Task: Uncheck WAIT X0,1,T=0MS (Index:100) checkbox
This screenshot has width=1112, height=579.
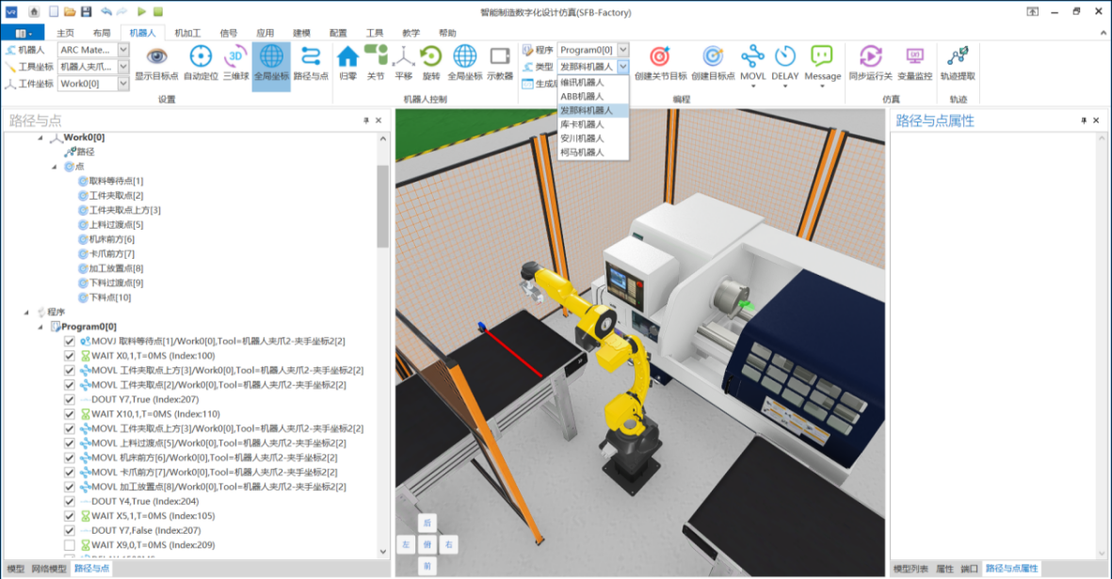Action: click(x=70, y=356)
